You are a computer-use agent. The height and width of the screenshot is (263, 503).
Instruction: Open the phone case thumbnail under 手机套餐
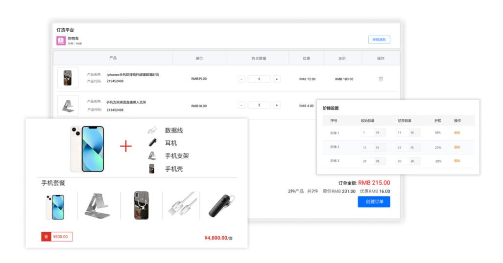[x=142, y=205]
